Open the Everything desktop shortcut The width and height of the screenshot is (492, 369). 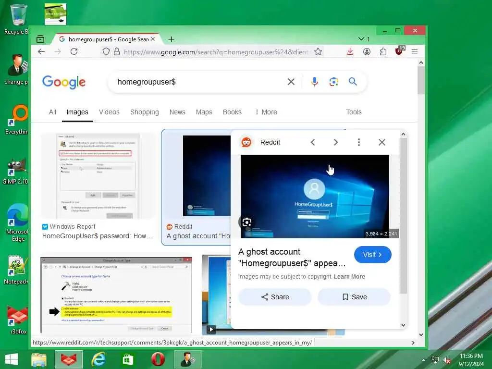click(x=17, y=120)
